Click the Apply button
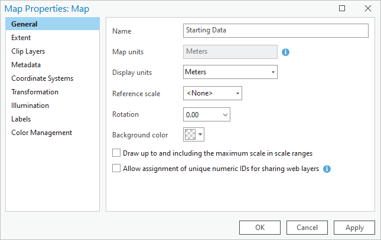 point(354,228)
